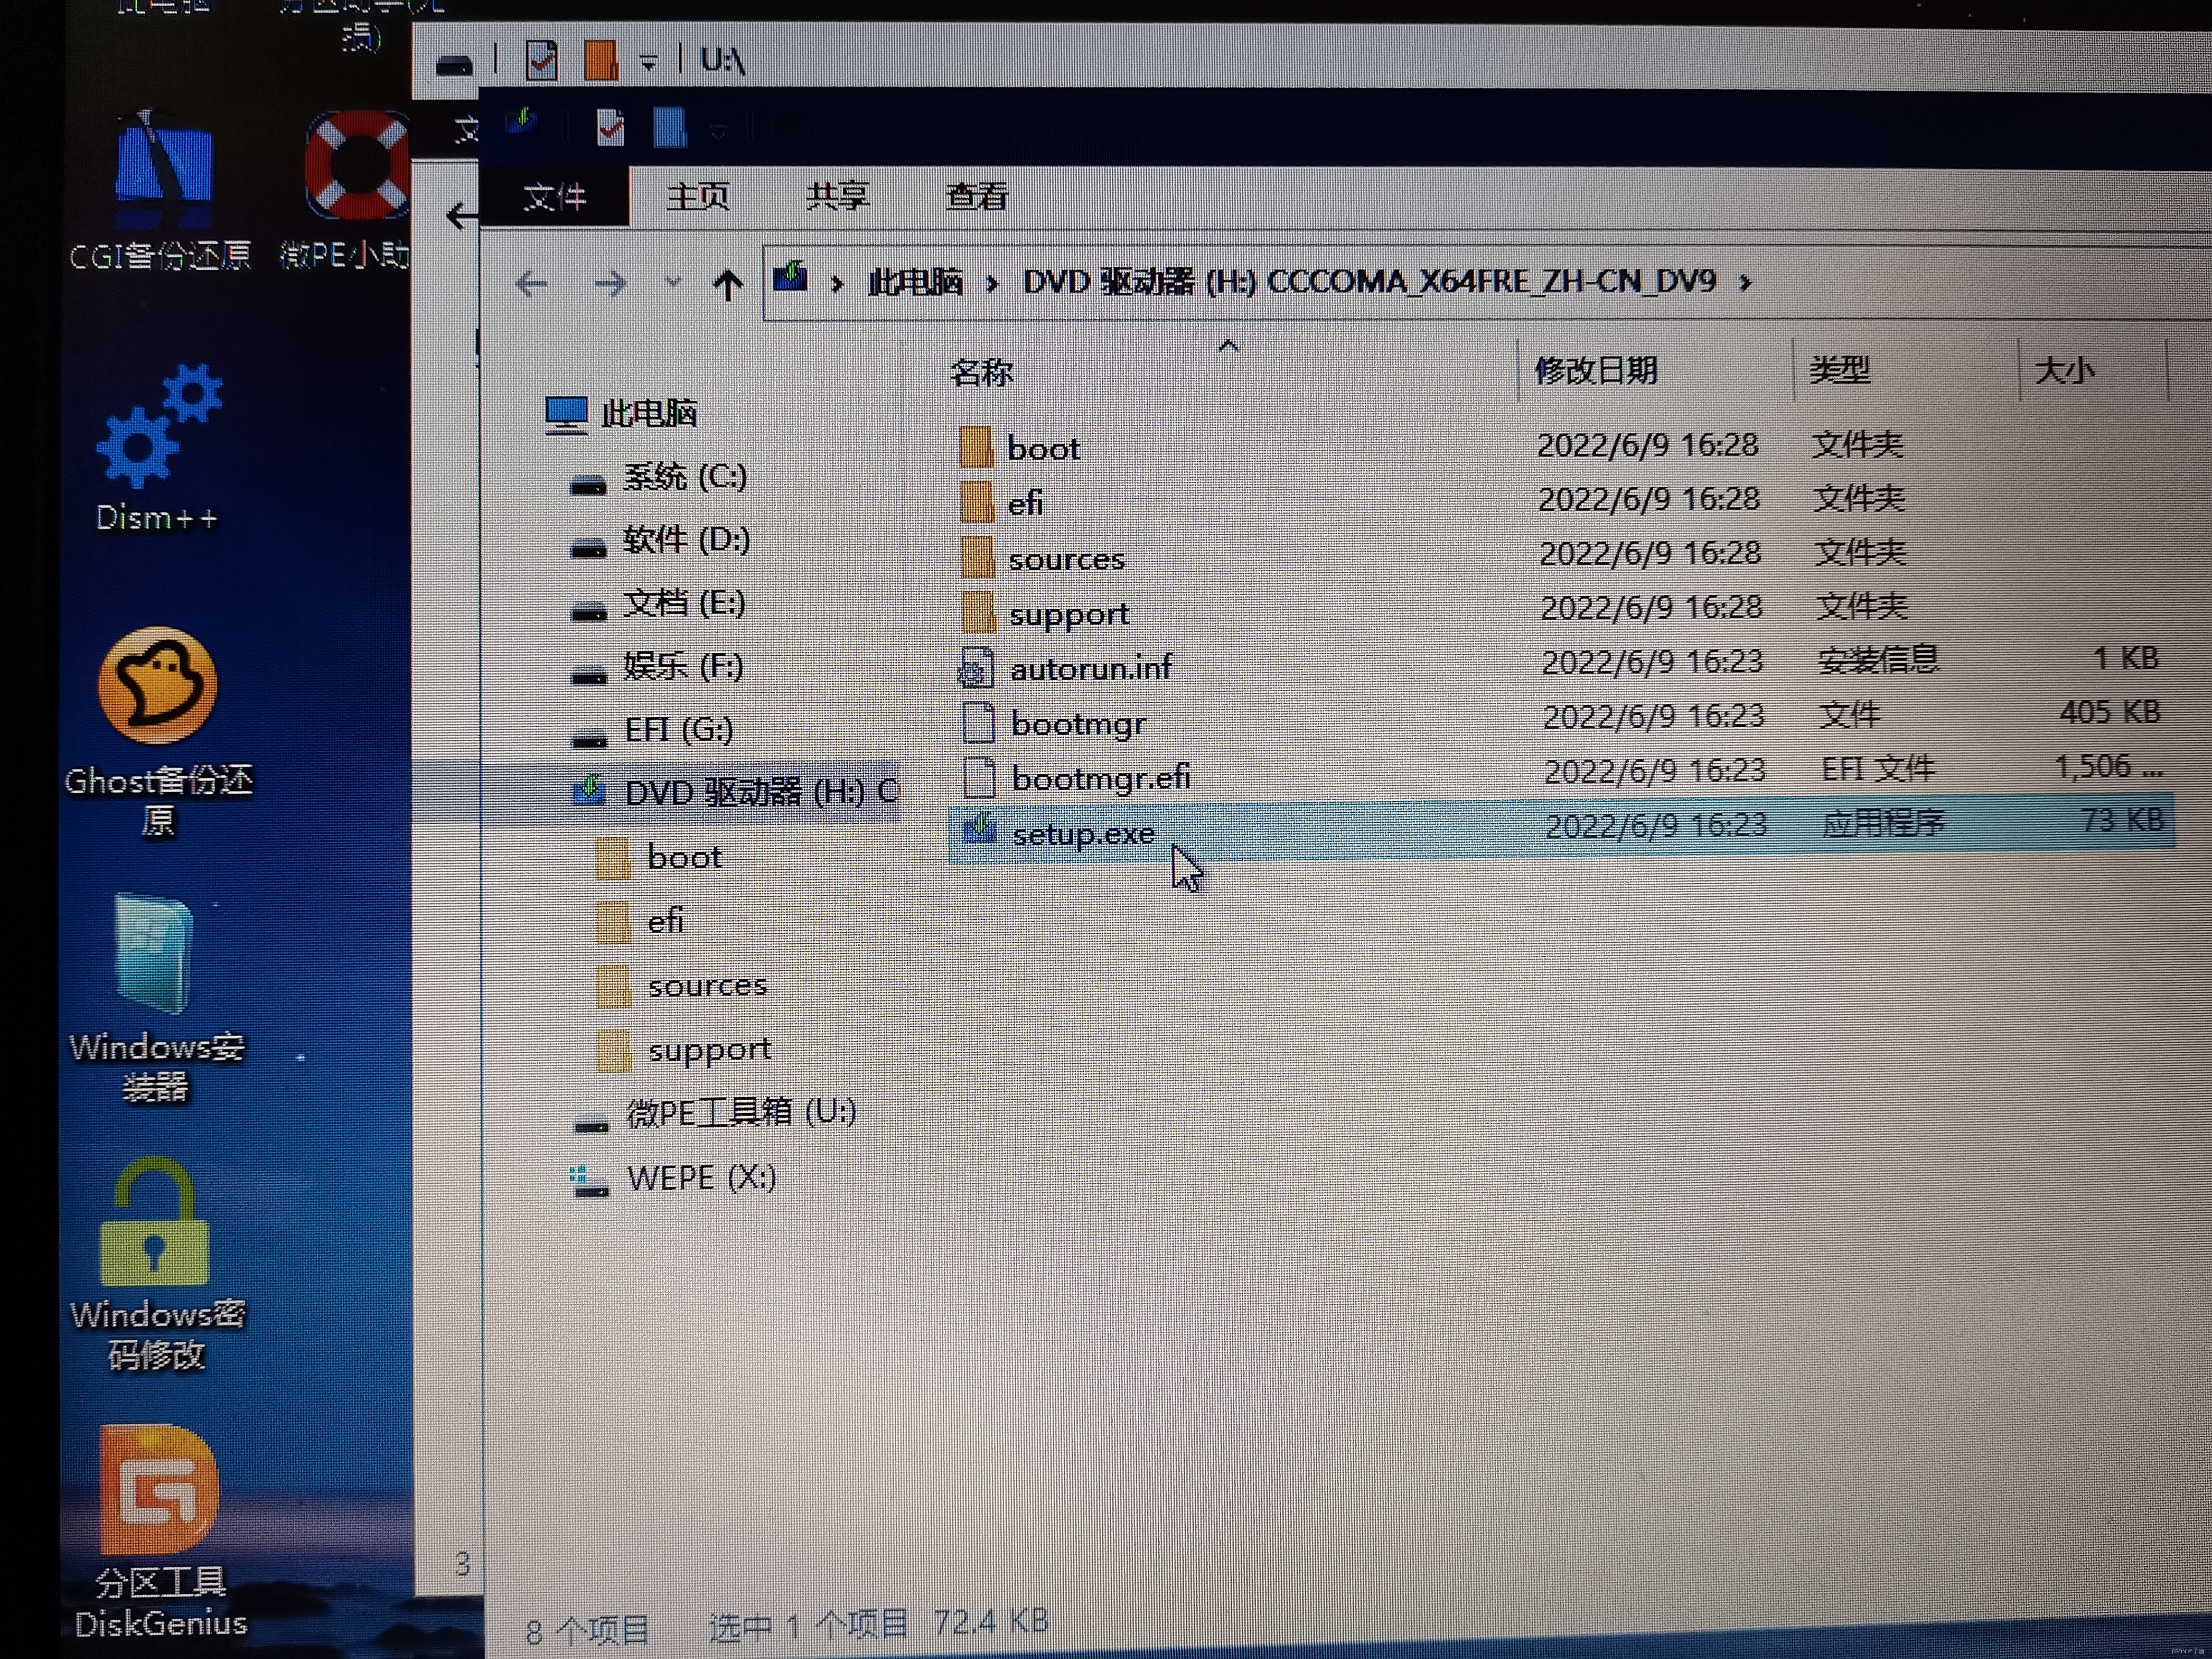
Task: Click status bar text 选中 1 个项目
Action: [x=808, y=1625]
